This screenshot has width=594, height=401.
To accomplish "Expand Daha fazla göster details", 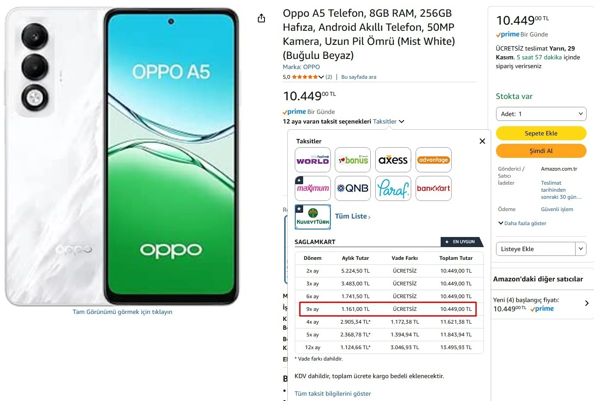I will (x=522, y=223).
